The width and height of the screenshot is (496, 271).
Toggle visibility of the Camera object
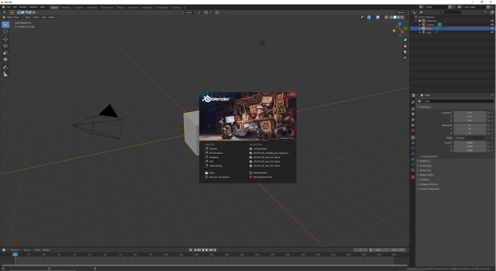tap(492, 25)
